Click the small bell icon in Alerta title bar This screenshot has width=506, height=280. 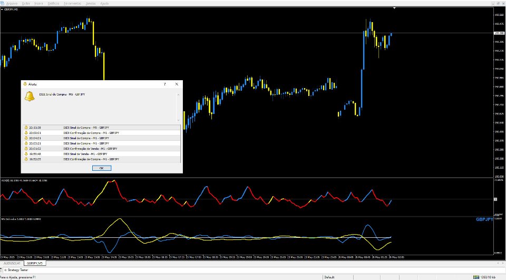click(25, 84)
